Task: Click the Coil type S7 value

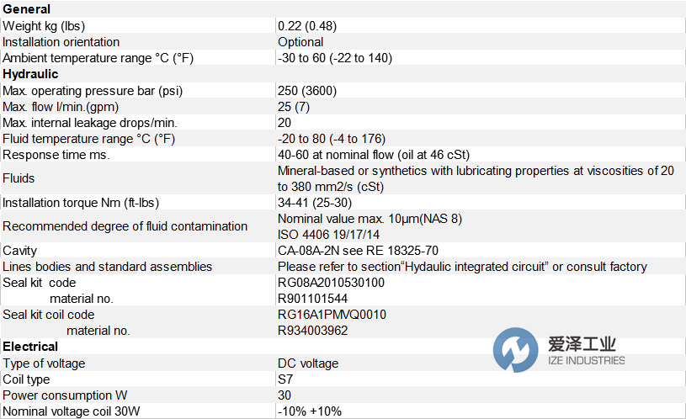Action: tap(287, 379)
